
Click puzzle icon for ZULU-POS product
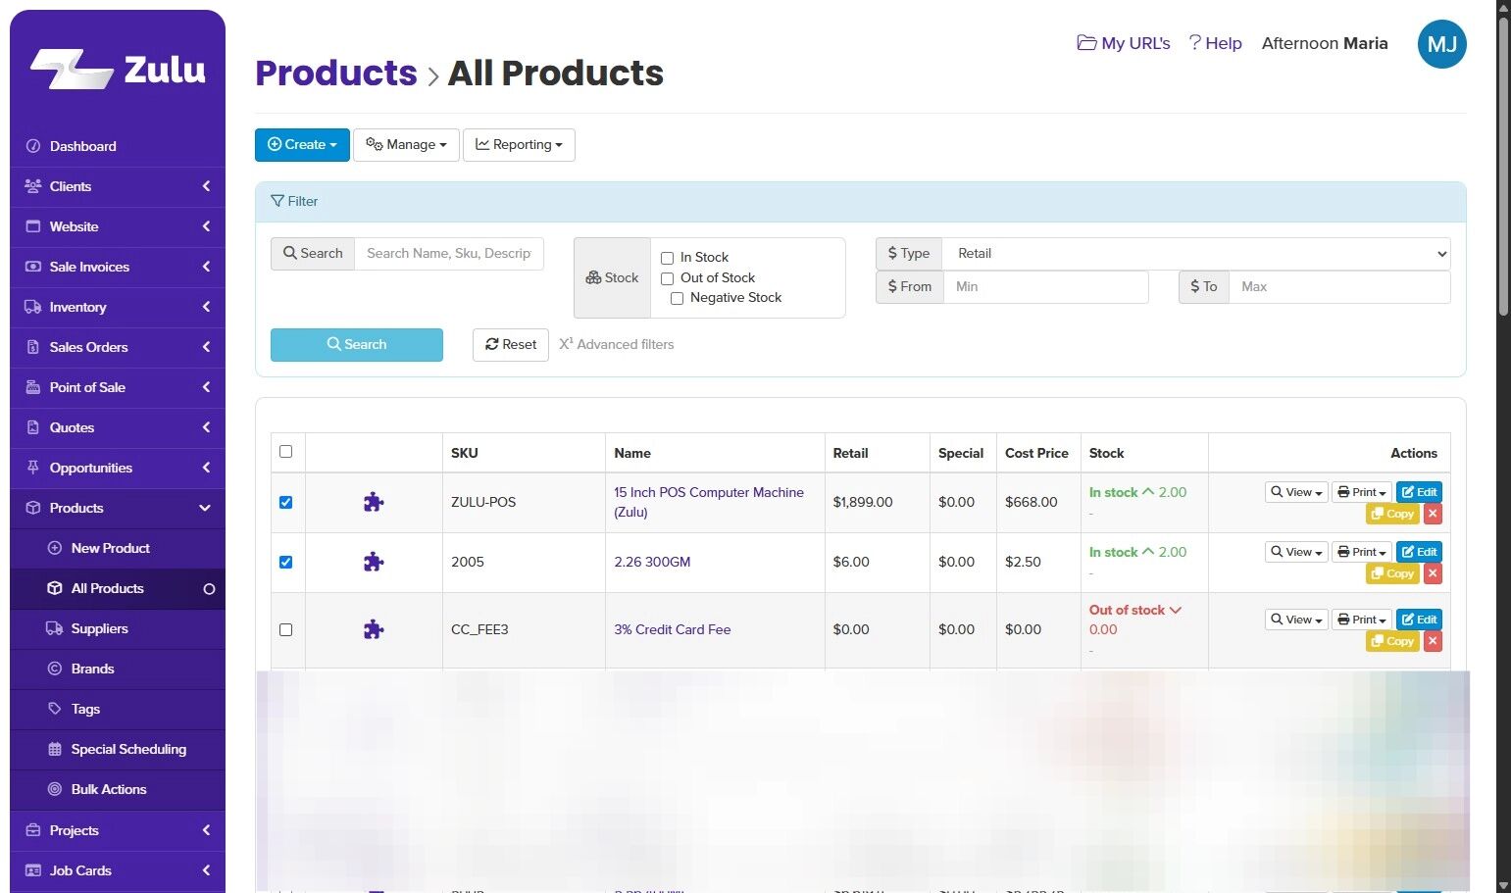click(374, 503)
